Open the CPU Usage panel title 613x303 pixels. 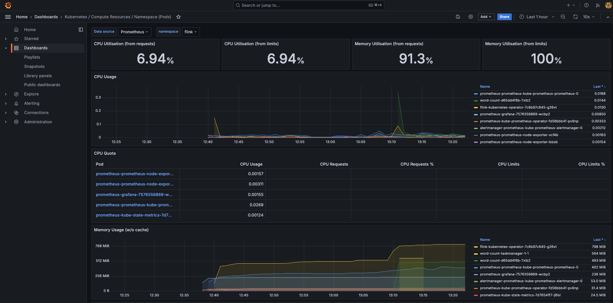click(x=105, y=77)
